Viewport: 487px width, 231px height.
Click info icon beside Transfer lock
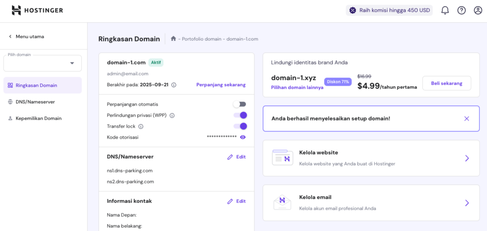pyautogui.click(x=141, y=127)
